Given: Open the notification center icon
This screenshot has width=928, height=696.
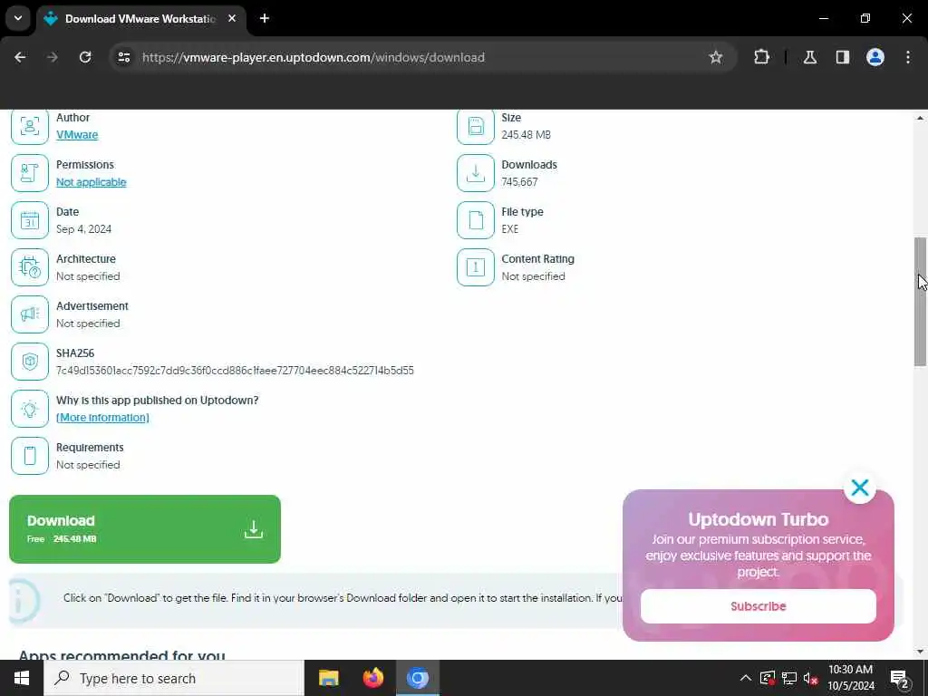Looking at the screenshot, I should pos(900,678).
